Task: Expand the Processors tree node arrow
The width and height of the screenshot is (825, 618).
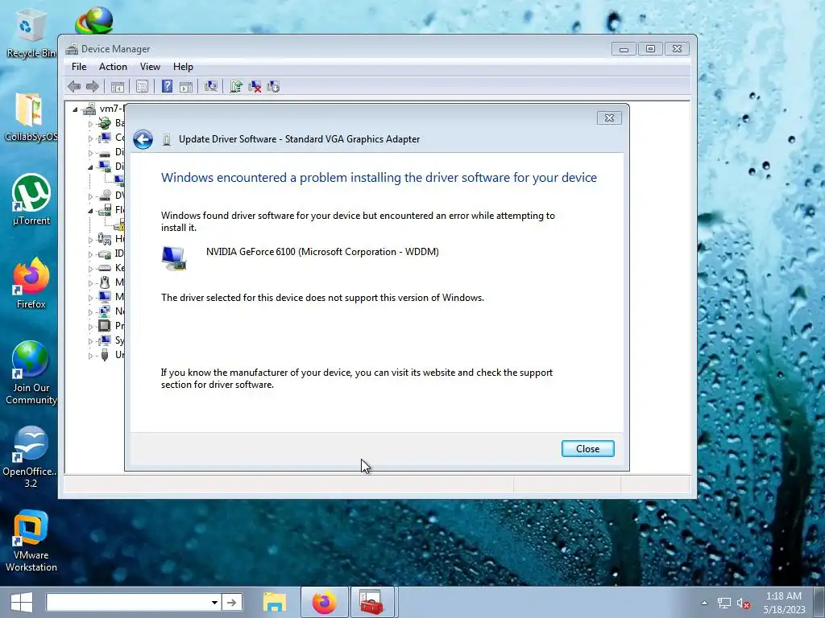Action: tap(90, 327)
